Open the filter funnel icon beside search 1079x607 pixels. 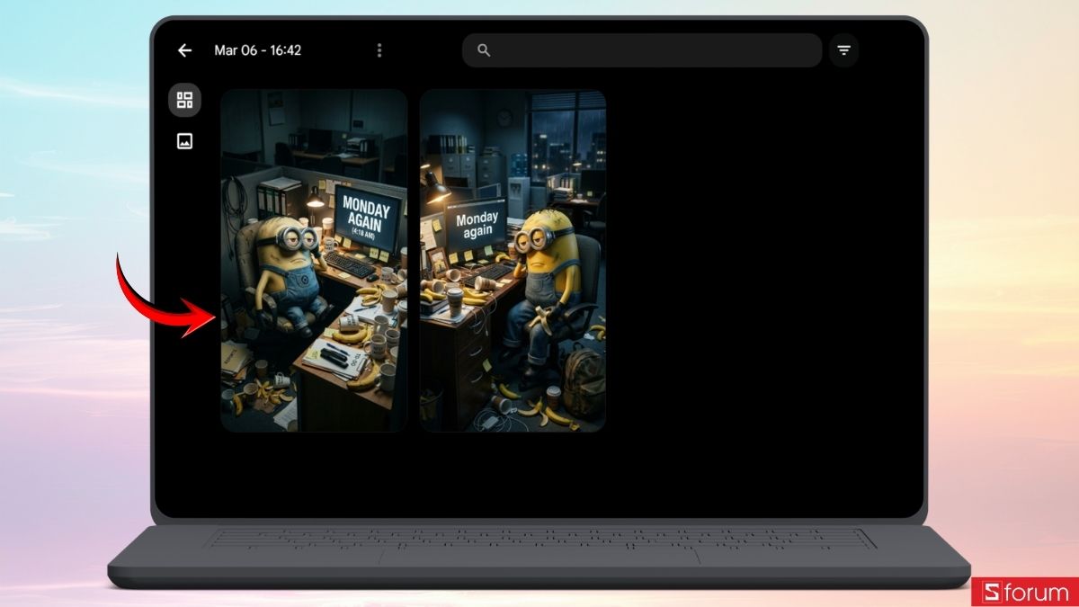(x=843, y=50)
